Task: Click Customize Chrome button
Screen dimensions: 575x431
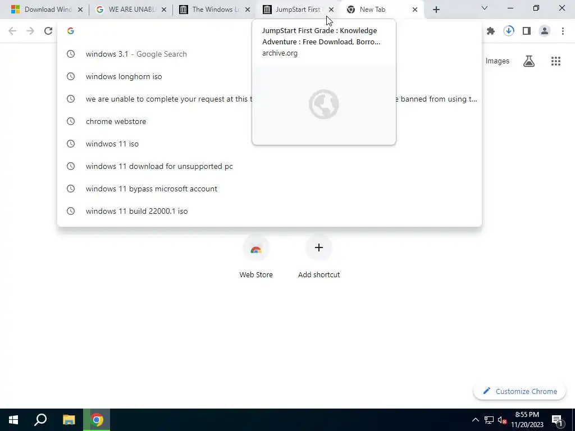Action: click(519, 391)
